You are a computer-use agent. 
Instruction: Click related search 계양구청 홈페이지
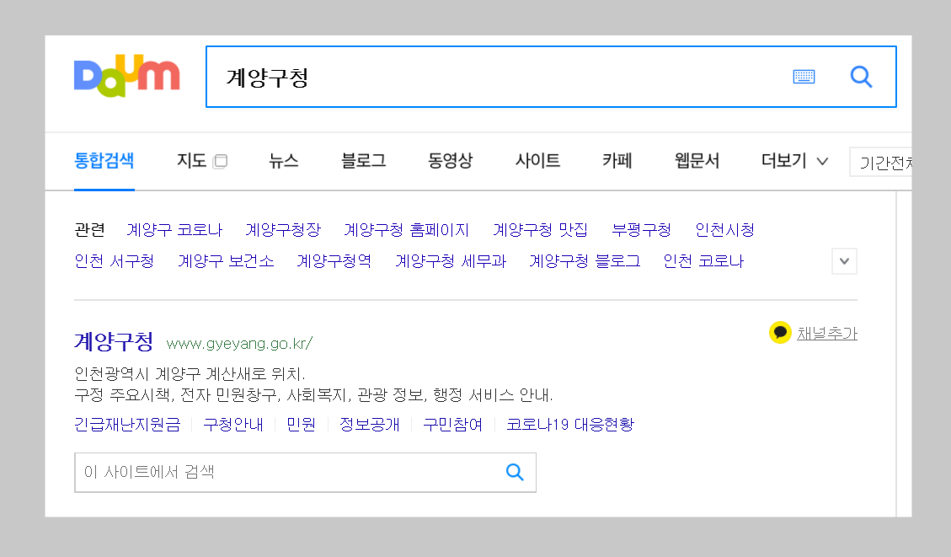pyautogui.click(x=406, y=230)
